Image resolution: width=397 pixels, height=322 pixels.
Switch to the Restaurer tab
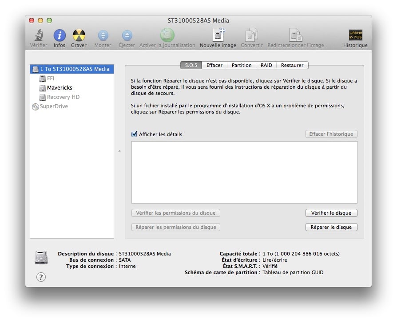(x=292, y=65)
